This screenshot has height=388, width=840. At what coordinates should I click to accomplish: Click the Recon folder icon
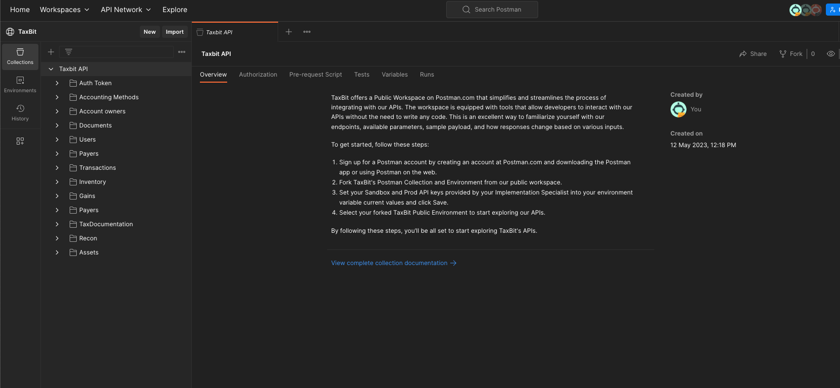point(73,238)
